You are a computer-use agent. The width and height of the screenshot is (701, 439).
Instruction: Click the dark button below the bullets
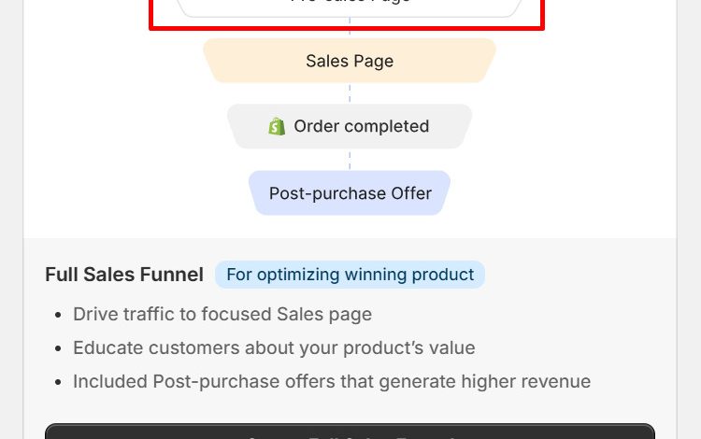coord(350,432)
